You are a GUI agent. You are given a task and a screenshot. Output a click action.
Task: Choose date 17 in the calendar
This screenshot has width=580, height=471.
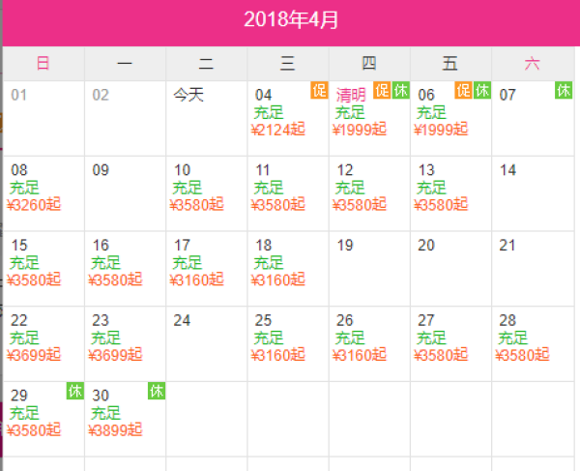point(207,269)
